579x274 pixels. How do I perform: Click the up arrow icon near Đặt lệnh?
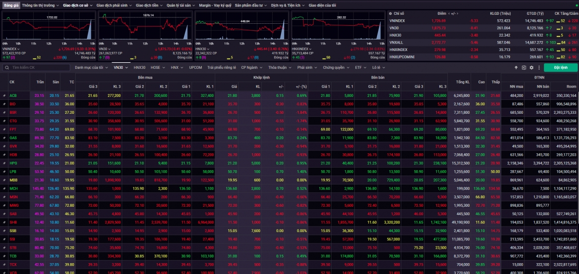coord(516,68)
